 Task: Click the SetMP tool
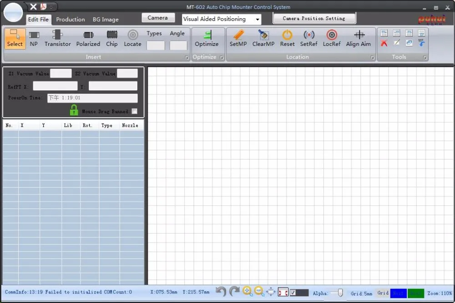pos(238,39)
